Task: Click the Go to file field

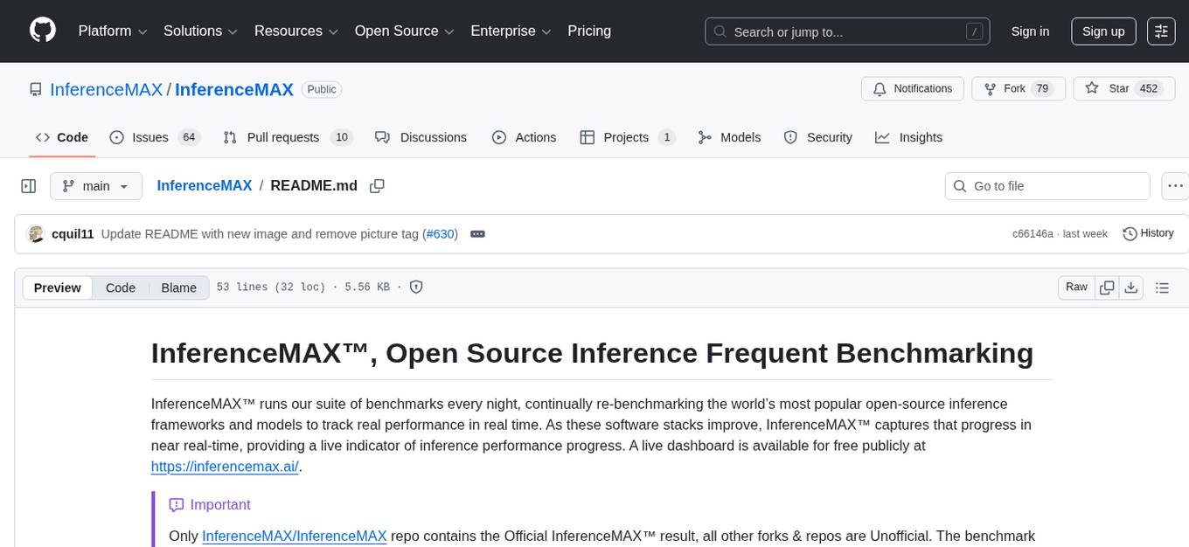Action: pyautogui.click(x=1047, y=186)
